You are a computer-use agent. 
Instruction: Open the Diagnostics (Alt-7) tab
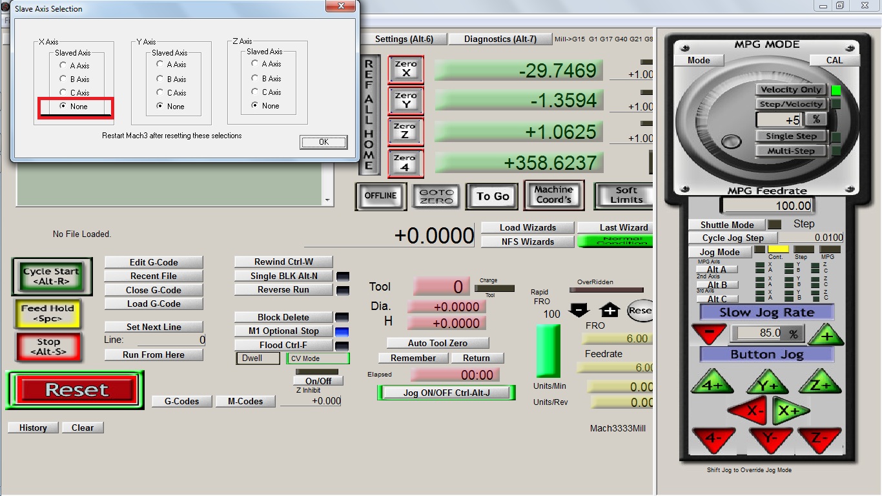click(x=500, y=39)
